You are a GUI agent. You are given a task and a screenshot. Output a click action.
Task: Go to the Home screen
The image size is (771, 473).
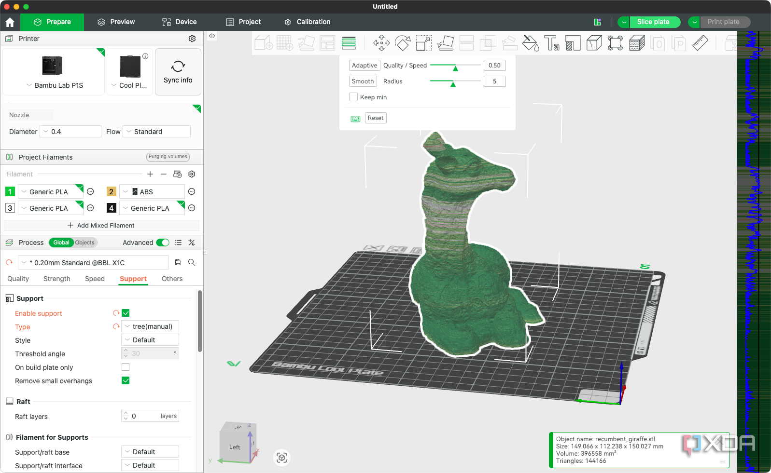tap(10, 22)
